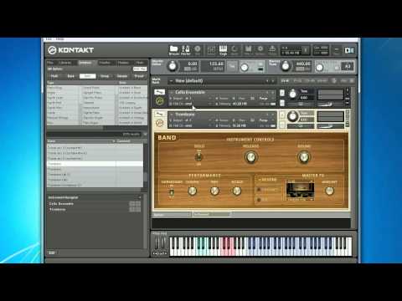Viewport: 402px width, 301px height.
Task: Click the green Cello Ensemble library logo
Action: click(x=160, y=101)
